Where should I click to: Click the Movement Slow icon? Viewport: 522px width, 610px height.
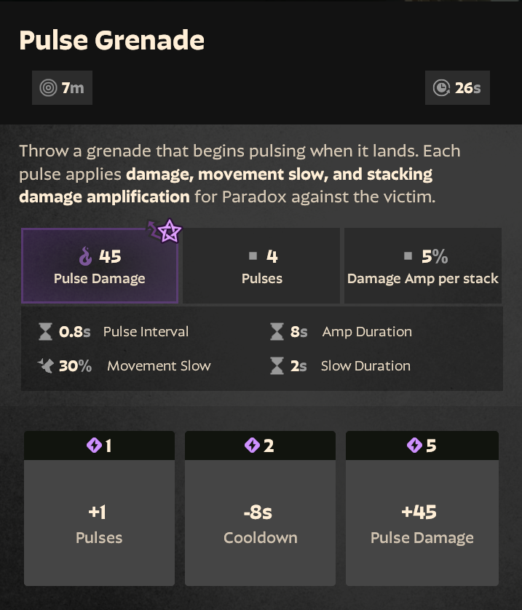(x=46, y=365)
